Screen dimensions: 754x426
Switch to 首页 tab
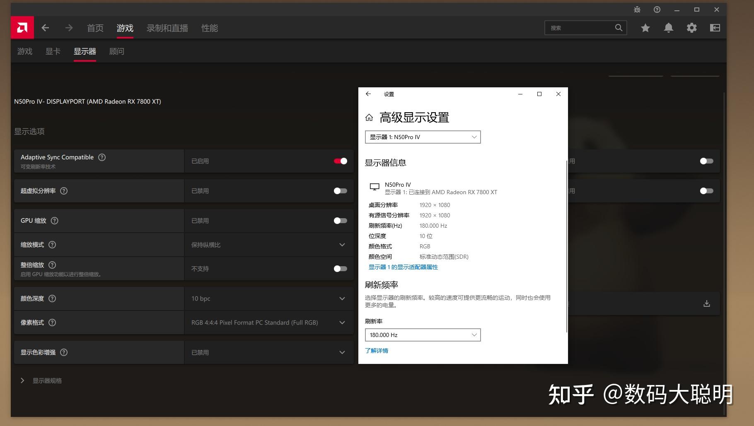point(95,28)
